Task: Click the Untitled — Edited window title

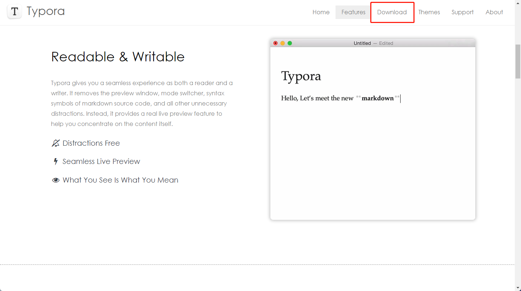Action: pyautogui.click(x=373, y=43)
